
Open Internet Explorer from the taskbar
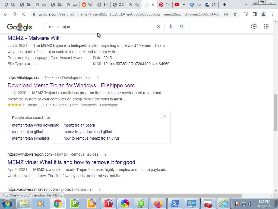point(224,204)
